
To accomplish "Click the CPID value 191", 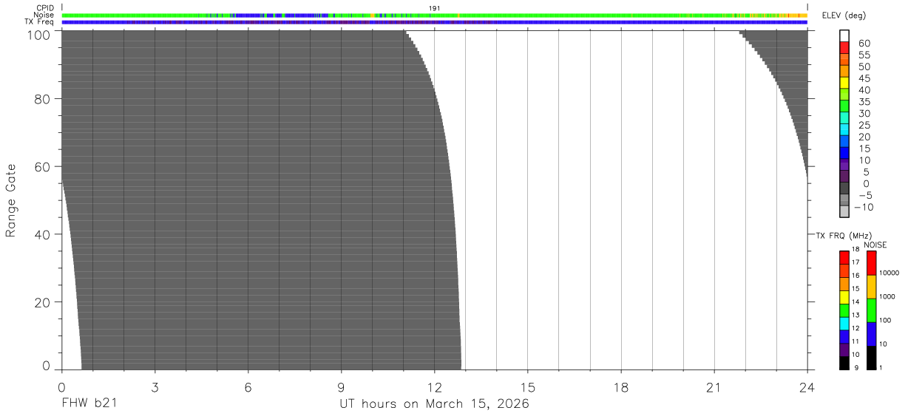I will tap(435, 8).
